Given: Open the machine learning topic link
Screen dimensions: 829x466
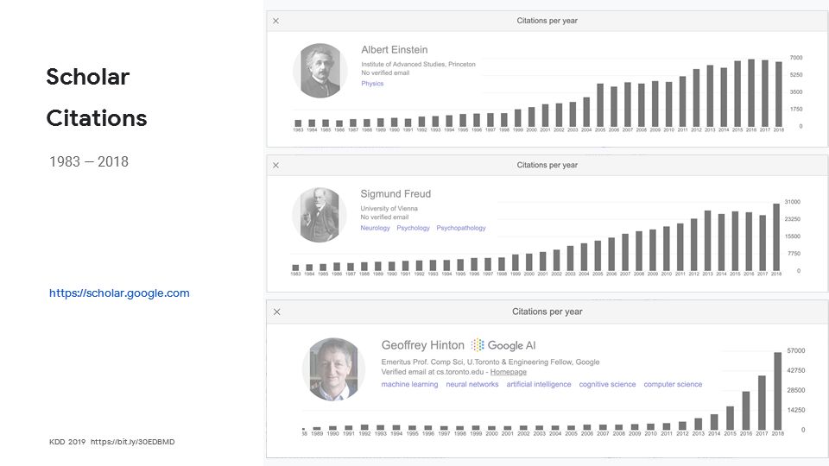Looking at the screenshot, I should click(x=409, y=385).
